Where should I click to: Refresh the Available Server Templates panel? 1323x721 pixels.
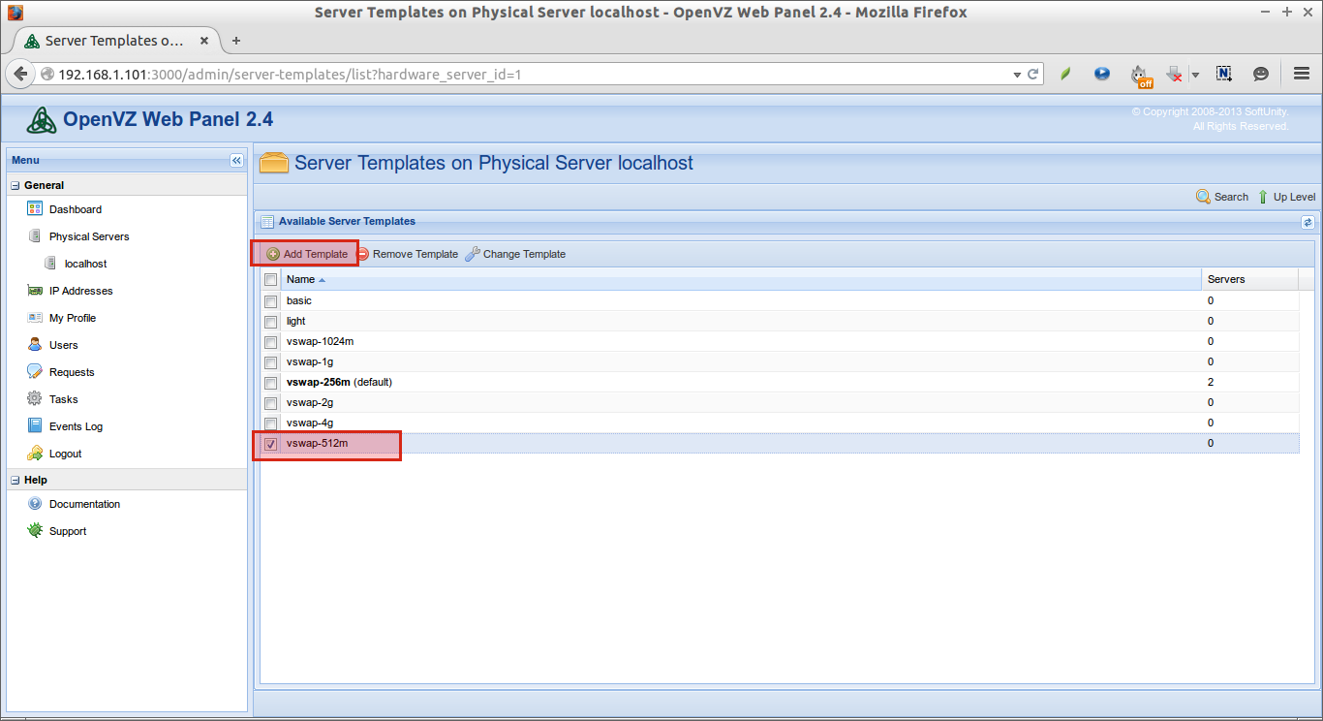pos(1308,222)
